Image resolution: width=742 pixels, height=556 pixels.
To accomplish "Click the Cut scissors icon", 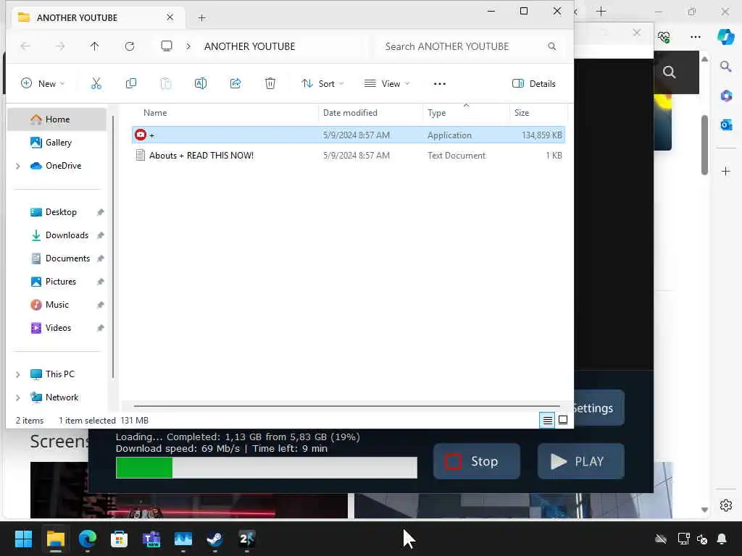I will coord(96,84).
